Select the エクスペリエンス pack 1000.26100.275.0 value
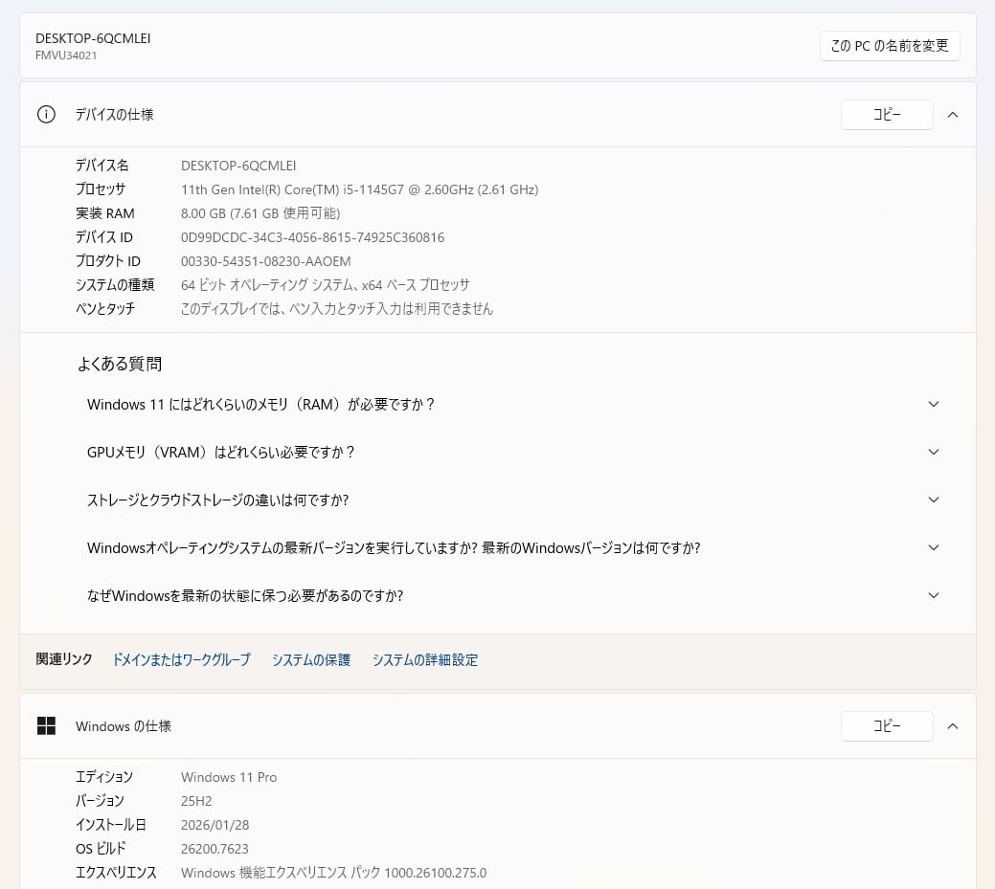 coord(334,873)
